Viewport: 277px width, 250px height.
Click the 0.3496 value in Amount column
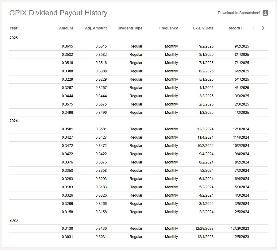tap(67, 113)
